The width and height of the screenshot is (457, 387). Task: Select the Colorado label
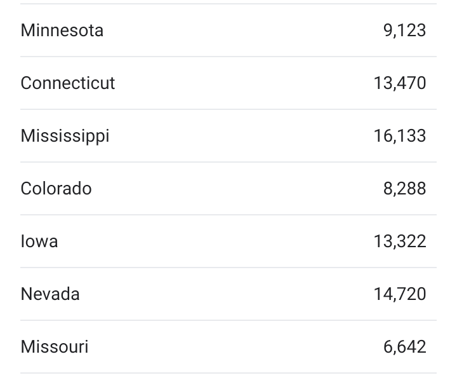tap(56, 189)
